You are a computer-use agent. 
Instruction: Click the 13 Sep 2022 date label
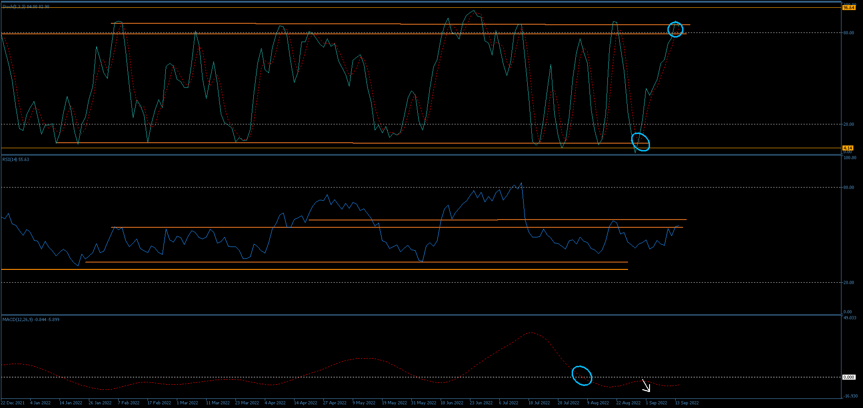tap(687, 403)
